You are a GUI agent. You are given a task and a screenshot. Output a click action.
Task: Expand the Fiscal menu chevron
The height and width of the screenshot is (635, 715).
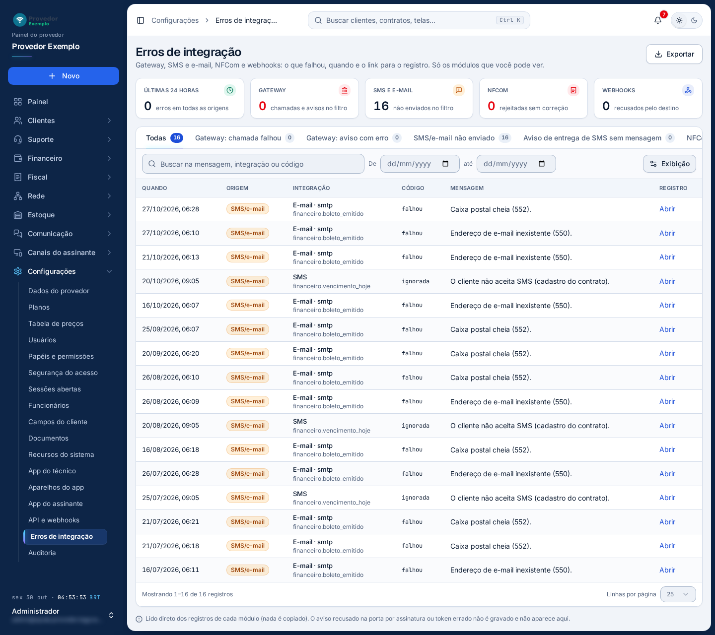(109, 177)
